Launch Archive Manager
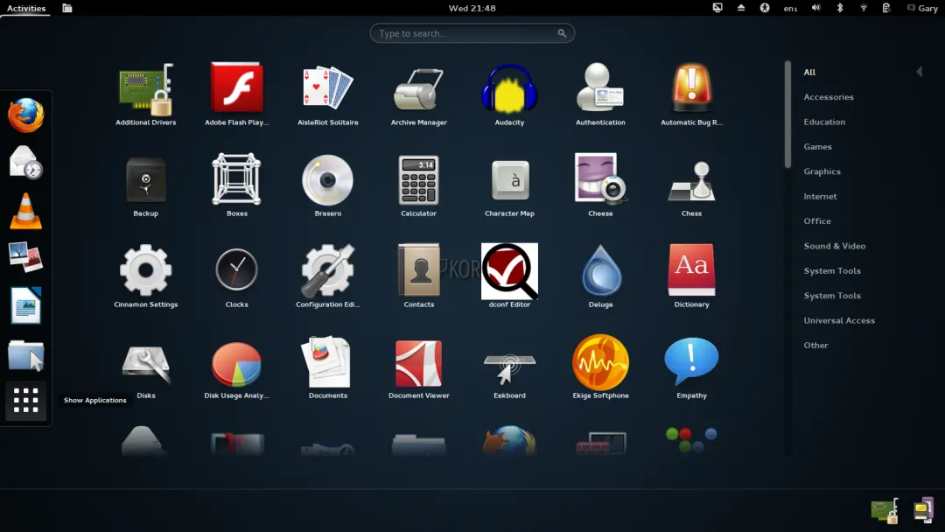 click(419, 89)
